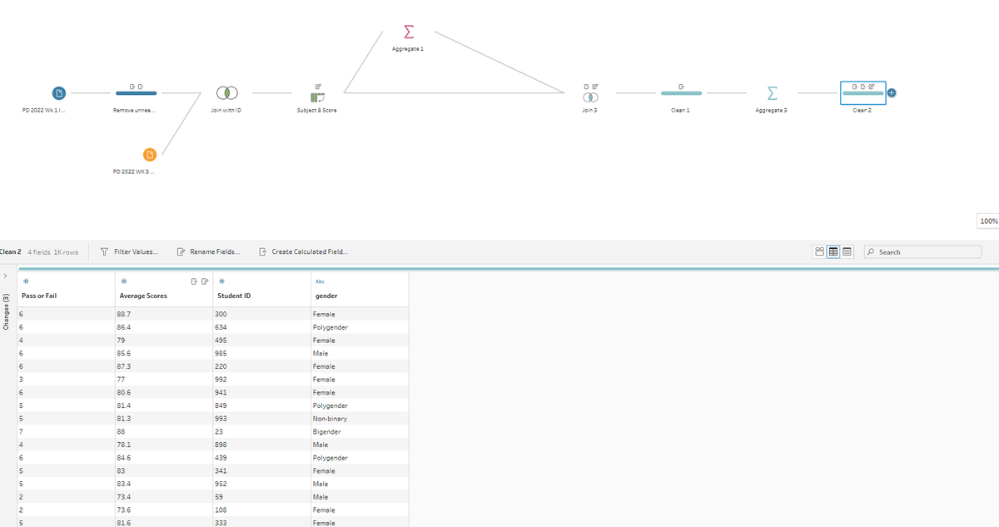Open the number type menu on Student ID

221,281
